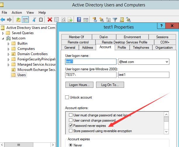Viewport: 179px width, 147px height.
Task: Check the Unlock account checkbox
Action: click(67, 97)
